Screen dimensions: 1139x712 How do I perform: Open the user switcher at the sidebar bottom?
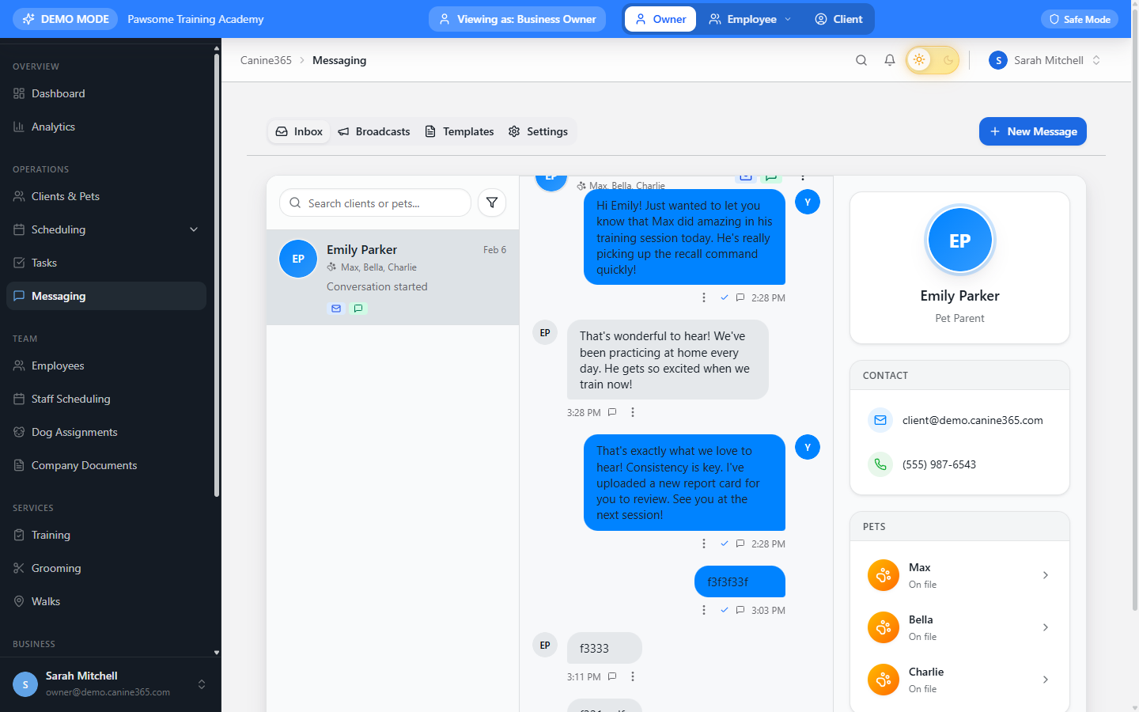coord(110,684)
